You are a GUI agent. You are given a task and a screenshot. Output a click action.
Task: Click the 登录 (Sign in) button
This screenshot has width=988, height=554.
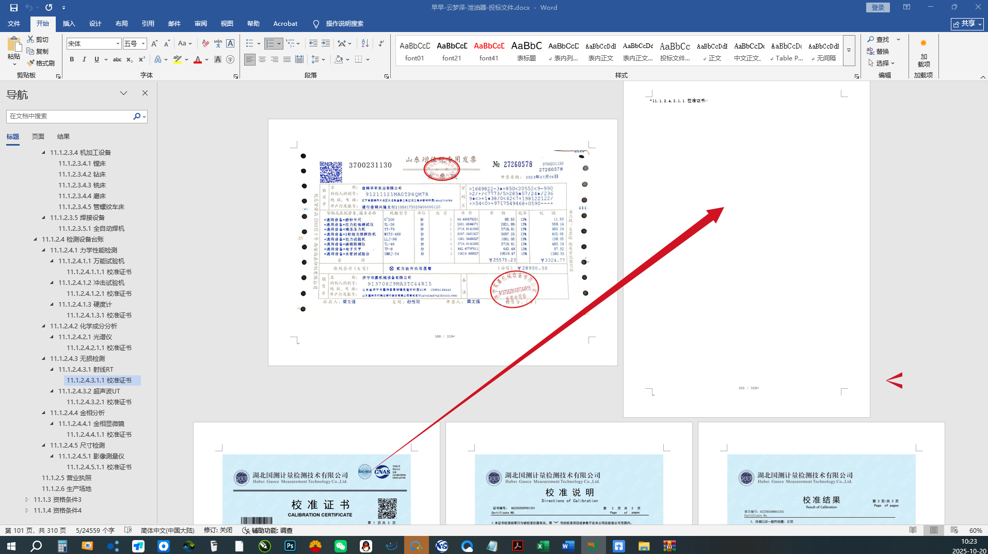tap(878, 8)
